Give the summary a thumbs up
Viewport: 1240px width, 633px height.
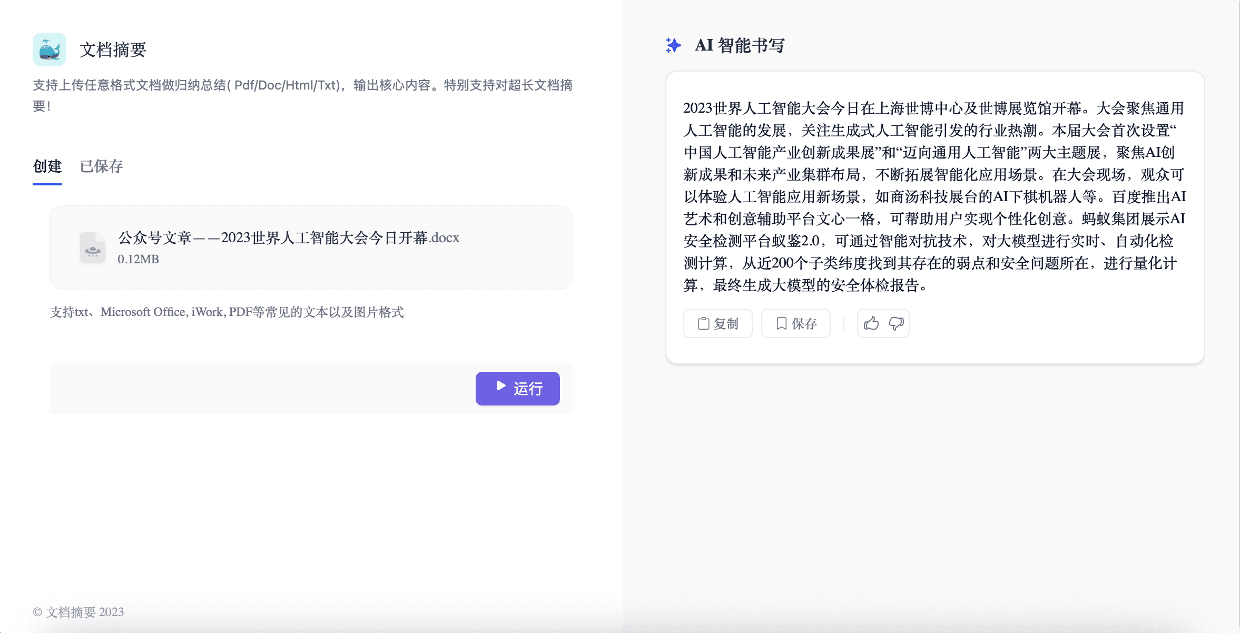coord(871,323)
